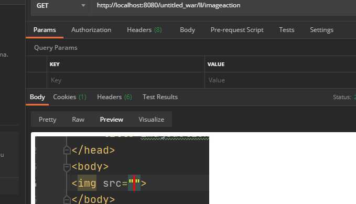
Task: Click the Query Params label
Action: tap(56, 48)
